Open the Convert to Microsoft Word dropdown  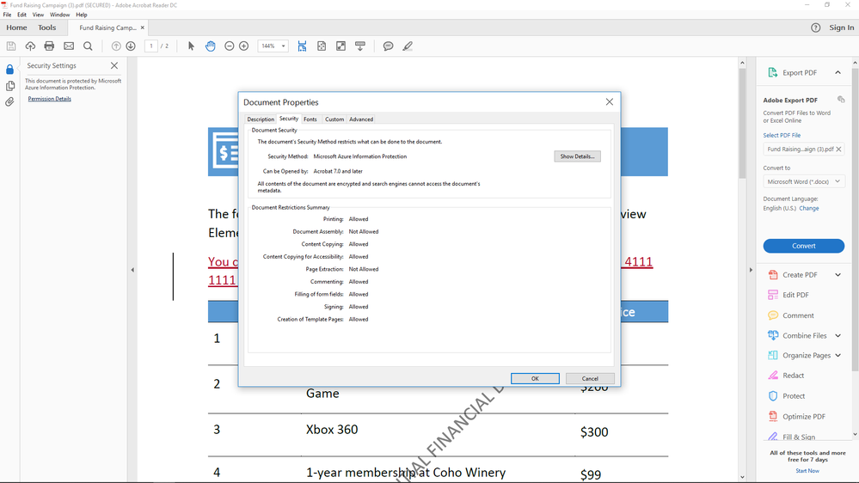click(804, 181)
